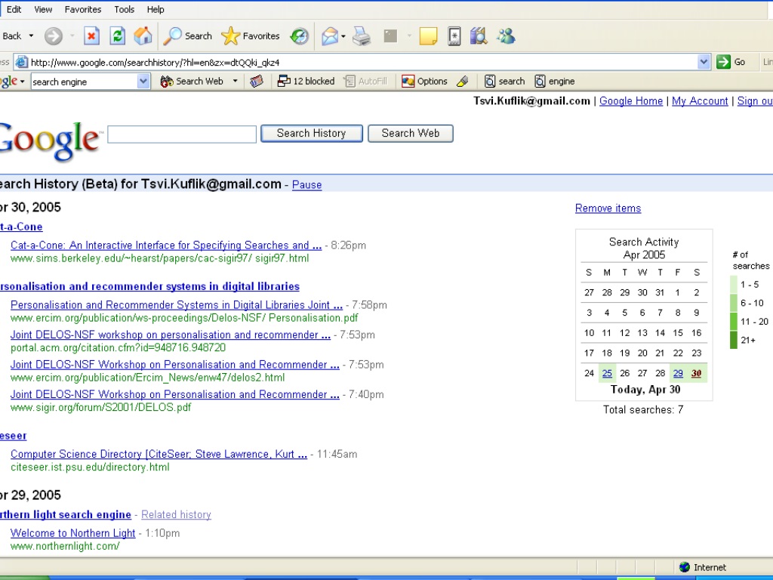Click the 12 blocked popup blocker button
773x580 pixels.
point(306,82)
